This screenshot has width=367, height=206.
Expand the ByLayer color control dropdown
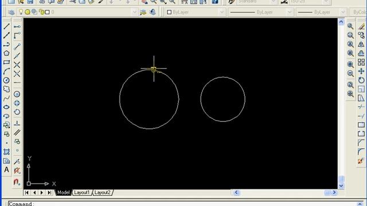pyautogui.click(x=222, y=12)
